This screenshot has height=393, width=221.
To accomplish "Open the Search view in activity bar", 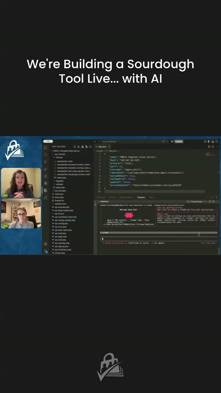I will pyautogui.click(x=45, y=155).
